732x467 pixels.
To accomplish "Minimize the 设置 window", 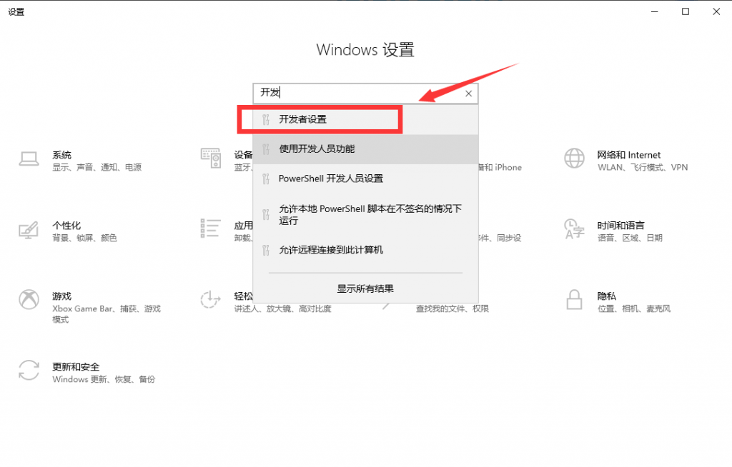I will point(655,11).
